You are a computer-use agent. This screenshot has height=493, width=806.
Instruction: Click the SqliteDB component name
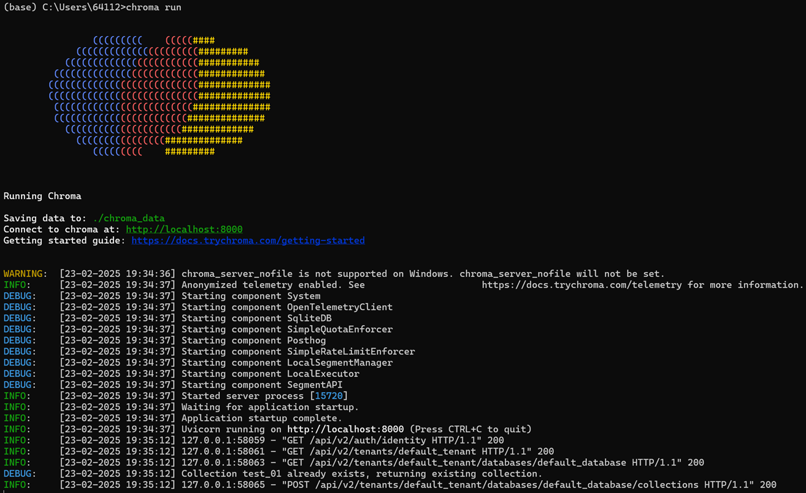[309, 318]
